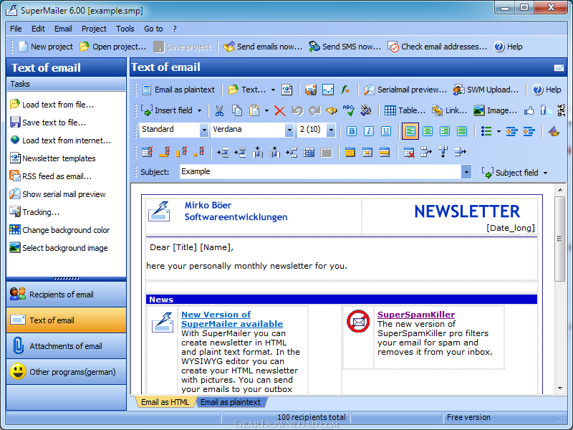Image resolution: width=573 pixels, height=430 pixels.
Task: Click the Undo arrow icon
Action: pyautogui.click(x=297, y=110)
